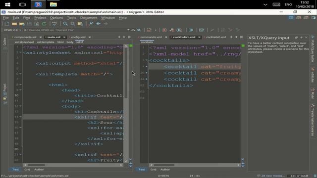
Task: Close the main.xsl tab
Action: pyautogui.click(x=64, y=37)
